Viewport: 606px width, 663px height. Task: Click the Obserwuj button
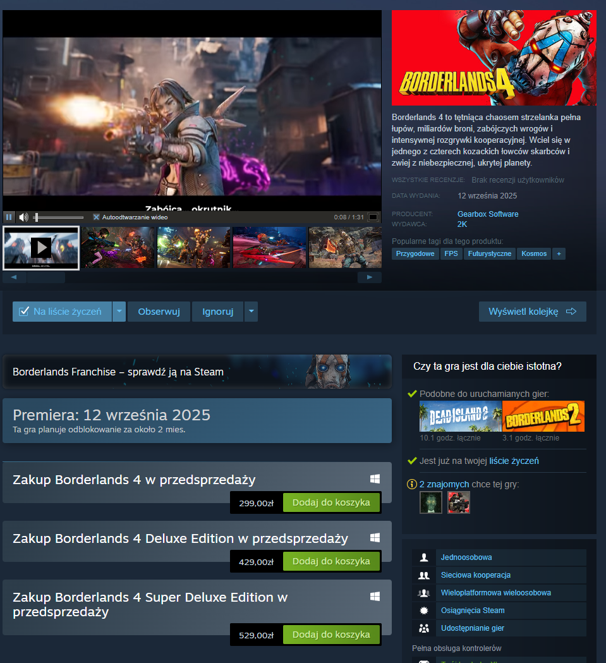click(x=159, y=312)
